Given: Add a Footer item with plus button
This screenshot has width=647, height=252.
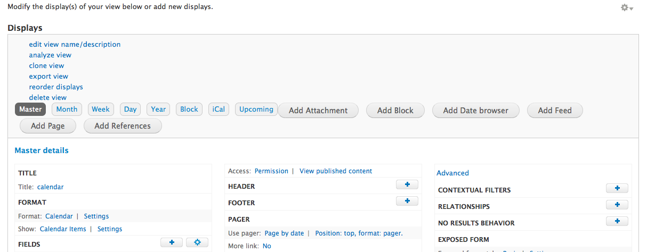Looking at the screenshot, I should (407, 201).
